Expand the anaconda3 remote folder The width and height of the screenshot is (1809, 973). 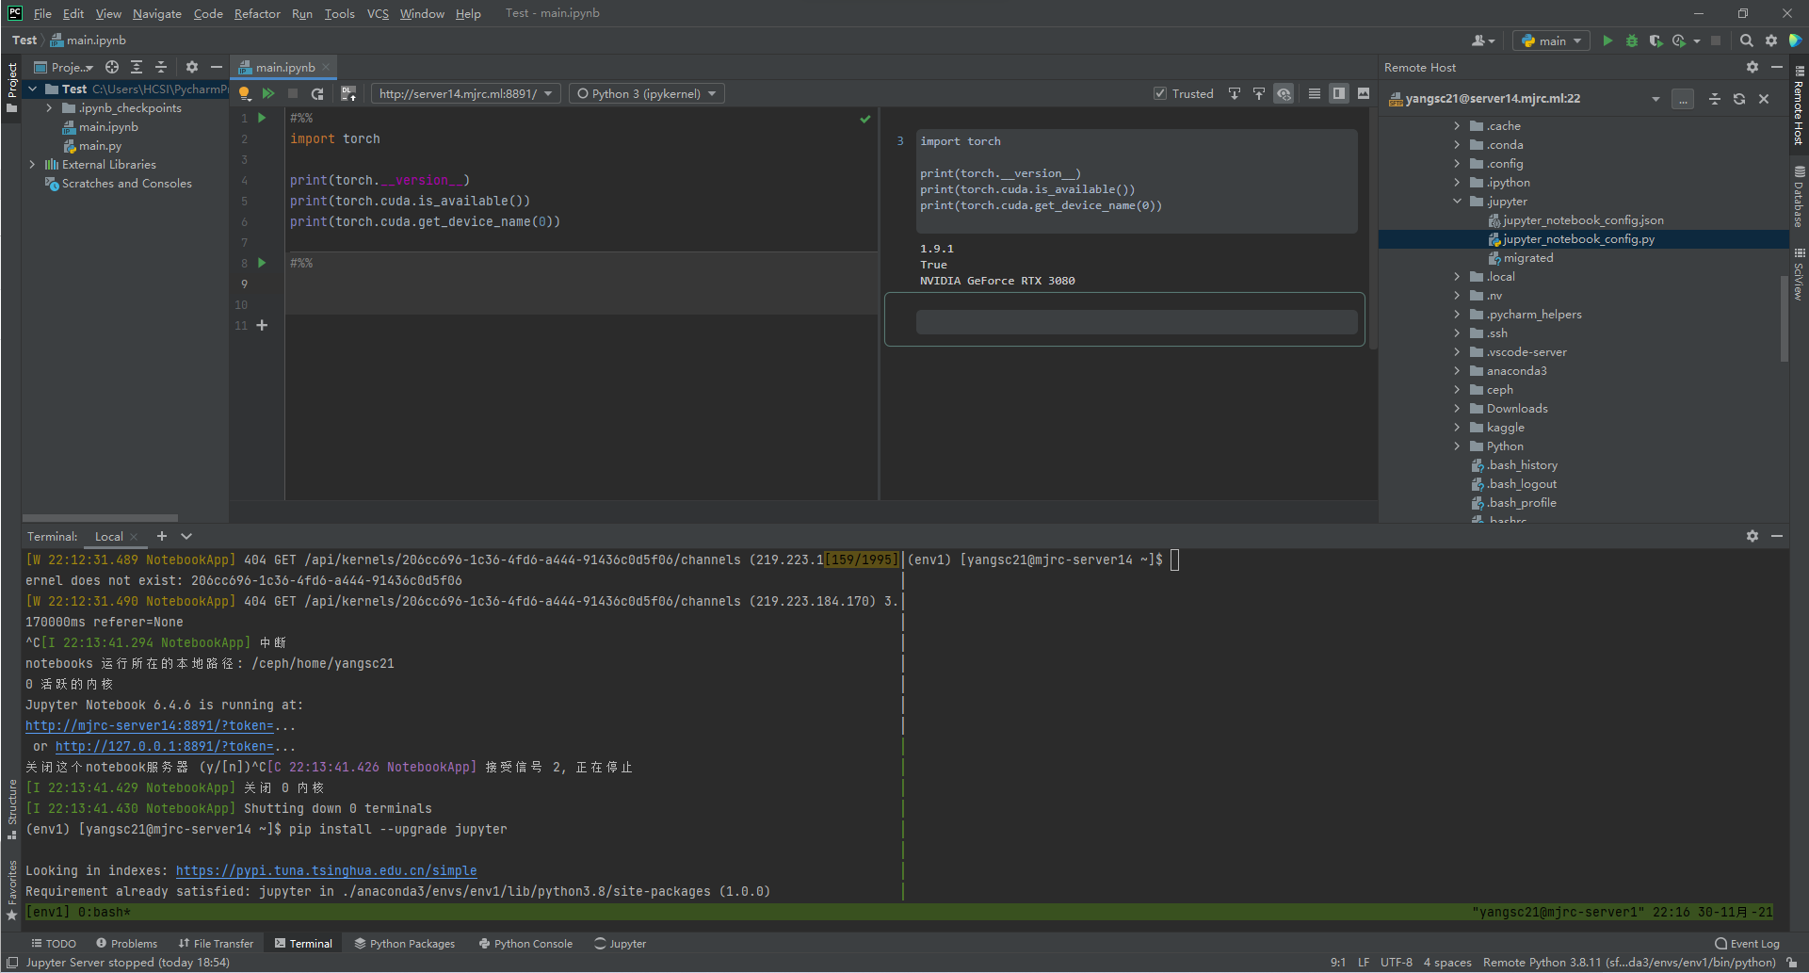(1457, 371)
